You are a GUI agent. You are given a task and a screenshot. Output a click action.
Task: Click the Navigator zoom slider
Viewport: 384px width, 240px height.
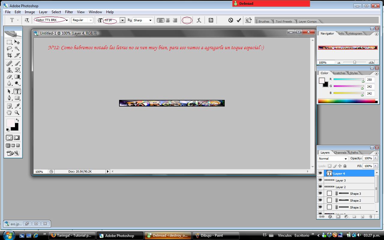point(355,62)
